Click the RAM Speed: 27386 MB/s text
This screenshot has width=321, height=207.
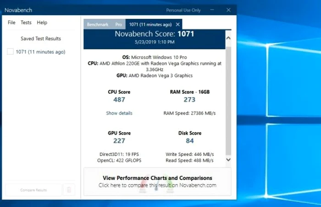tap(189, 113)
